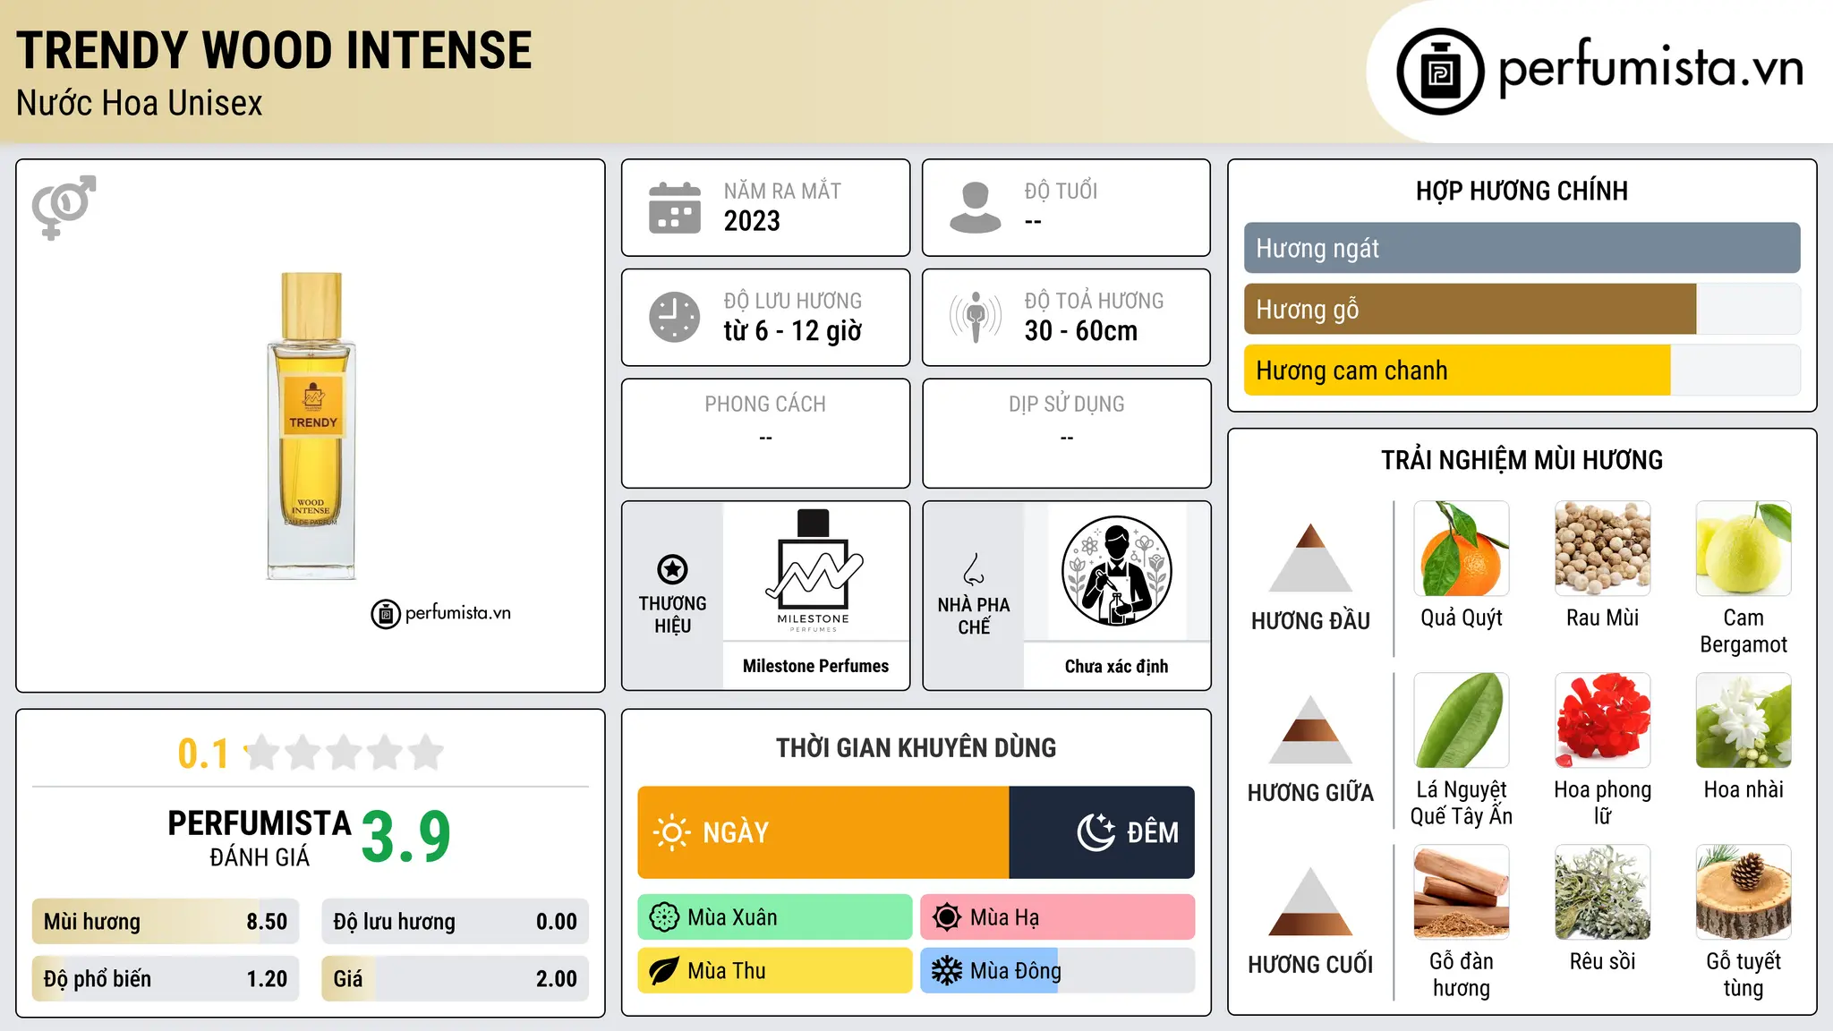The height and width of the screenshot is (1031, 1833).
Task: Click the clock icon for longevity
Action: 675,317
